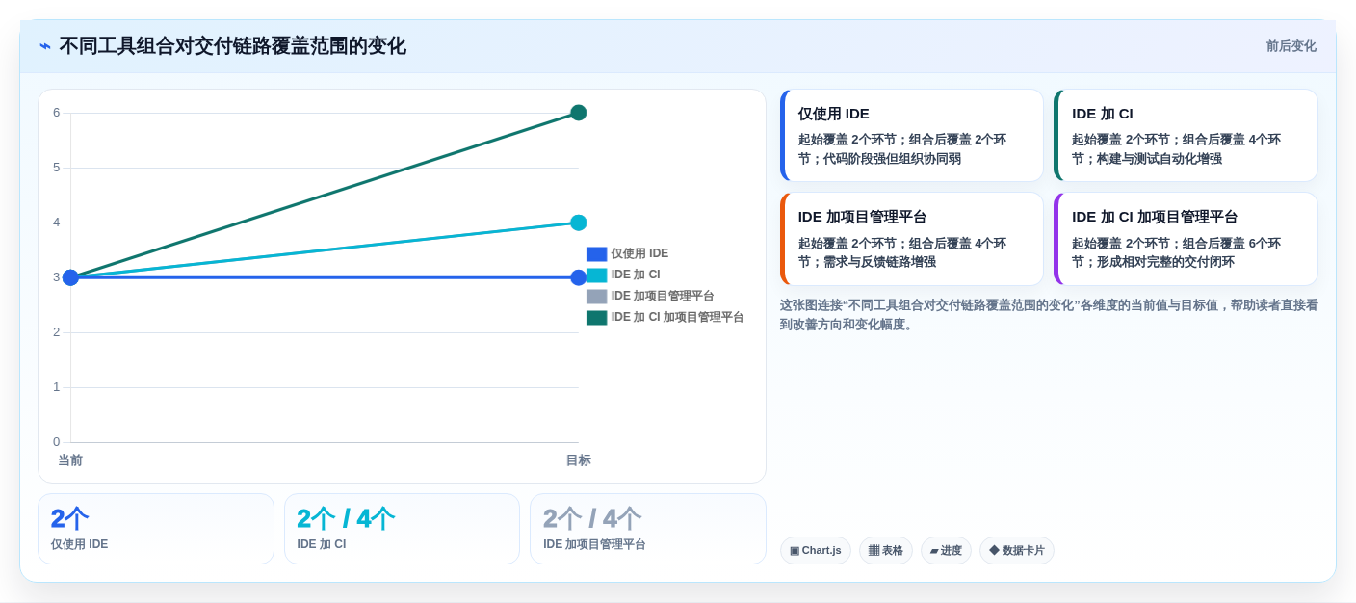Toggle IDE 加项目管理平台 legend color box
Image resolution: width=1356 pixels, height=603 pixels.
point(597,297)
